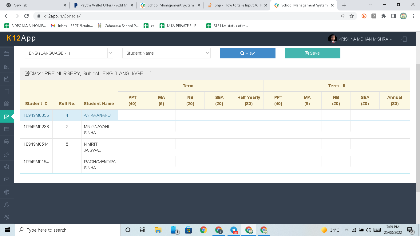Open the Chrome three-dot menu
The height and width of the screenshot is (236, 420).
[x=413, y=16]
